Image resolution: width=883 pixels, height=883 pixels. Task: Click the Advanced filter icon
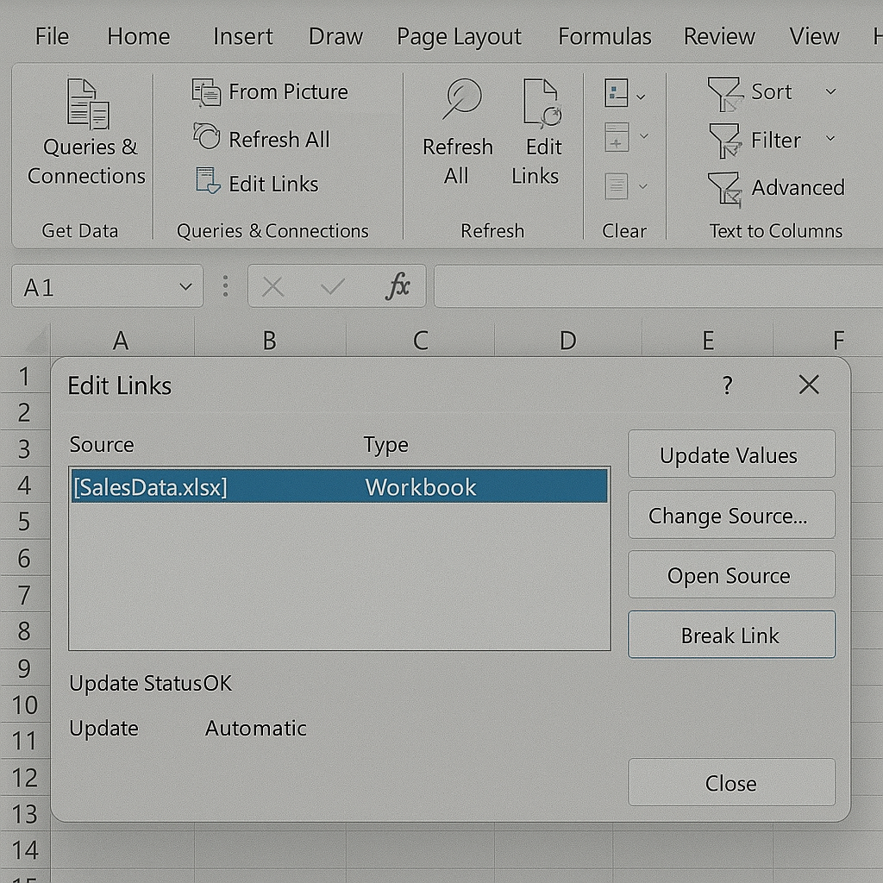pos(723,187)
